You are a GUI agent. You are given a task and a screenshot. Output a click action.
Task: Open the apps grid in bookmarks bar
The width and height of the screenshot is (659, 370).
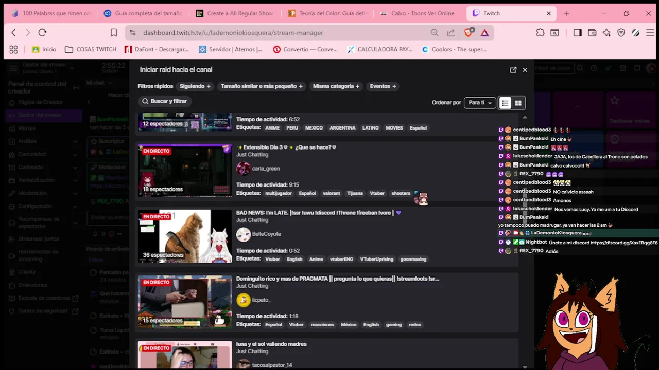pyautogui.click(x=13, y=49)
